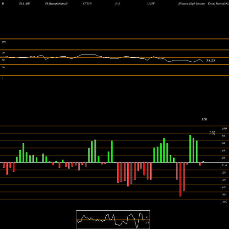The image size is (229, 229).
Task: Click the '-40' label on the MR axis
Action: tap(224, 180)
